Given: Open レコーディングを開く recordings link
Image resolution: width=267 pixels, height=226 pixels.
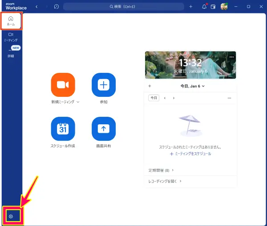Looking at the screenshot, I should (165, 181).
